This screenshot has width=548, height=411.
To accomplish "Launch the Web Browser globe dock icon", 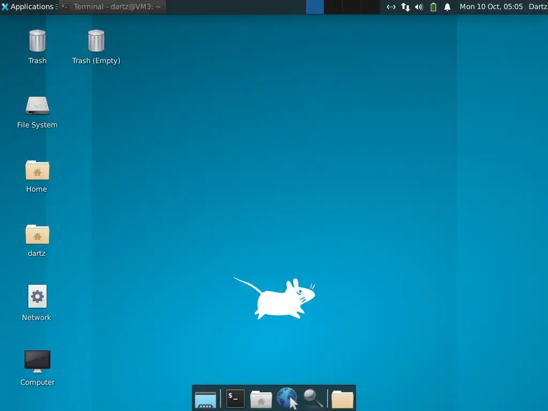I will click(287, 398).
